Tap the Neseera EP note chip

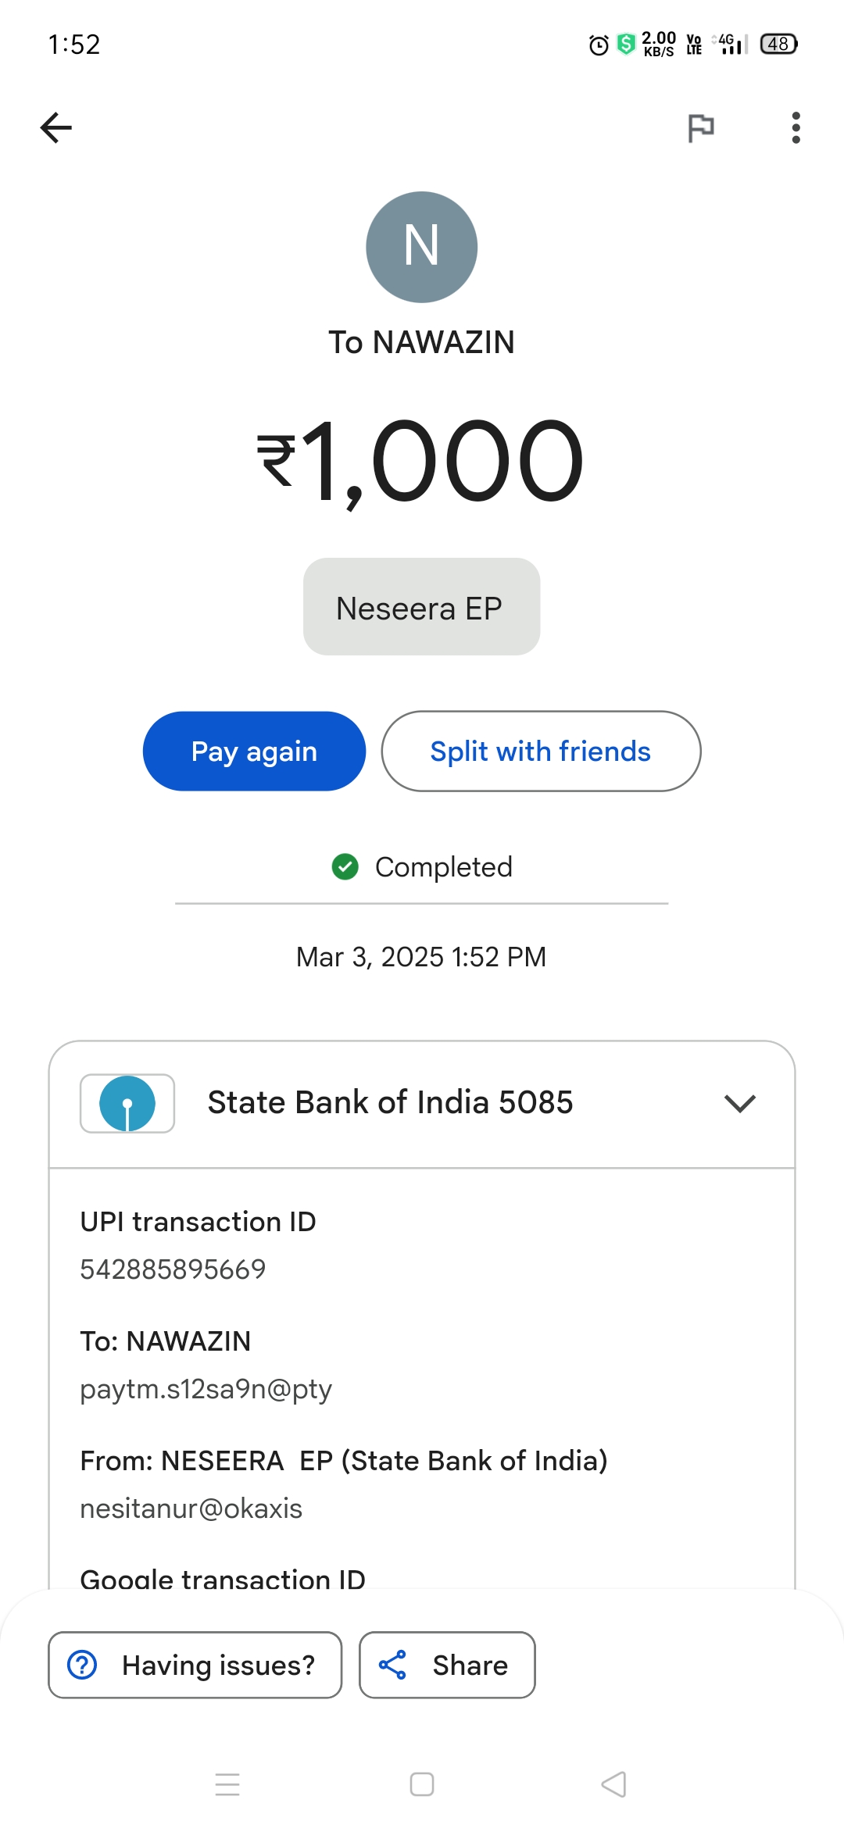pyautogui.click(x=421, y=607)
